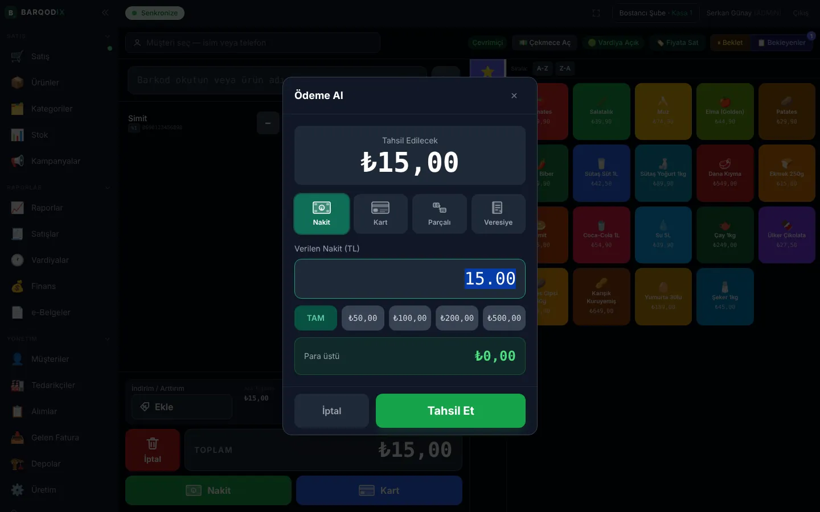Choose Parçalı split payment option
This screenshot has height=512, width=820.
point(440,214)
